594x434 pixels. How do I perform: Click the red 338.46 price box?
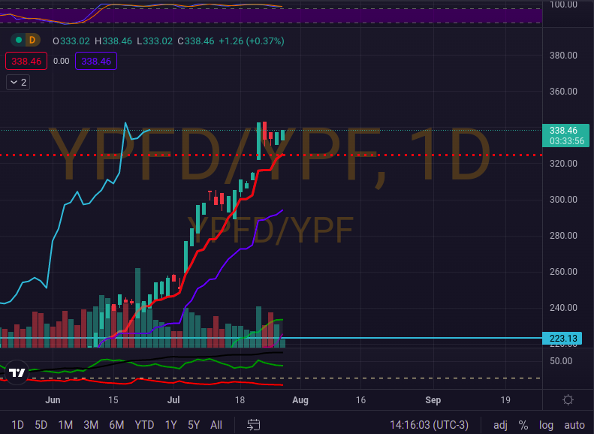click(26, 61)
